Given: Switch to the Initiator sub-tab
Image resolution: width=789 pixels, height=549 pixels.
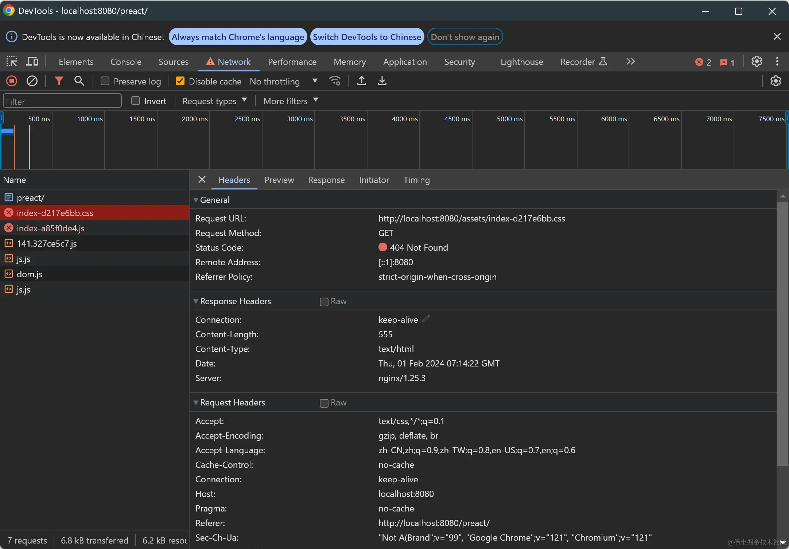Looking at the screenshot, I should [x=374, y=180].
